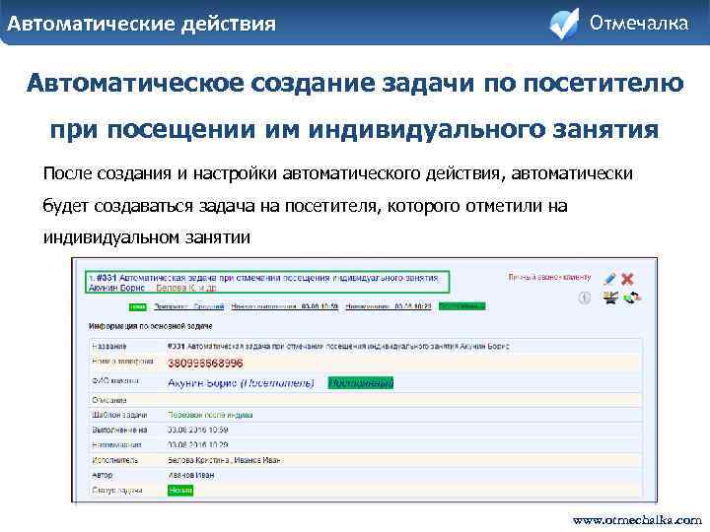Open client Акунин Борис (Посетитель) link
The width and height of the screenshot is (710, 532).
(x=241, y=383)
